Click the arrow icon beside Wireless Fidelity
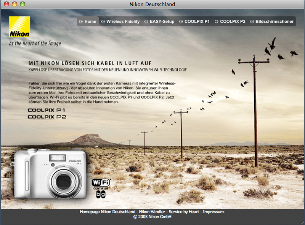The height and width of the screenshot is (225, 305). pyautogui.click(x=103, y=22)
